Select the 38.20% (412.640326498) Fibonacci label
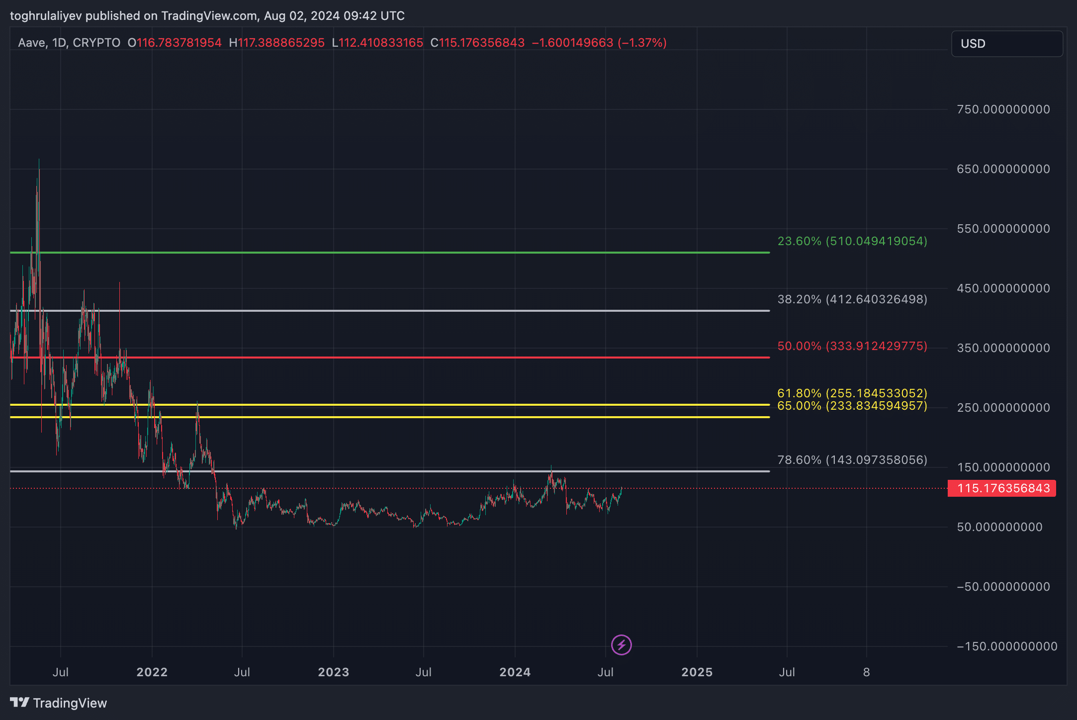This screenshot has height=720, width=1077. click(852, 299)
